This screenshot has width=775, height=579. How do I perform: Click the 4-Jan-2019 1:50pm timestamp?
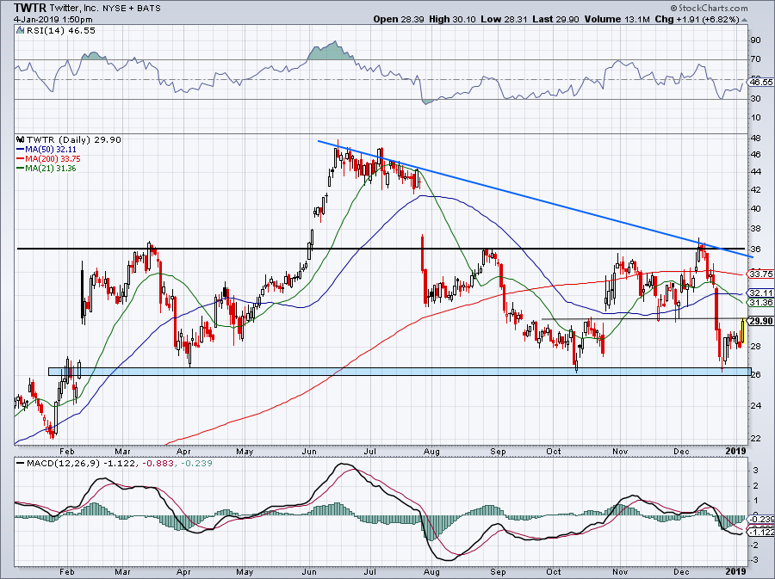click(53, 20)
